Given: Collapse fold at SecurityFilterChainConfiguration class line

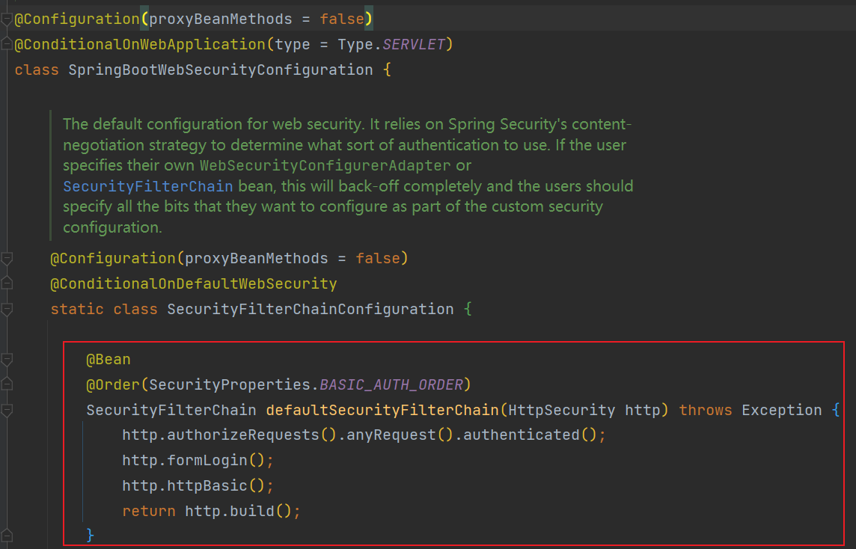Looking at the screenshot, I should [7, 309].
